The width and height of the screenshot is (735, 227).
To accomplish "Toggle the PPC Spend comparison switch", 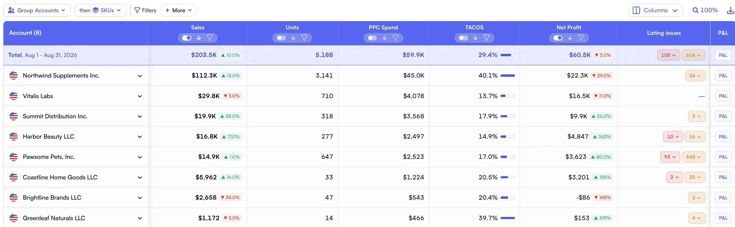I will tap(372, 38).
